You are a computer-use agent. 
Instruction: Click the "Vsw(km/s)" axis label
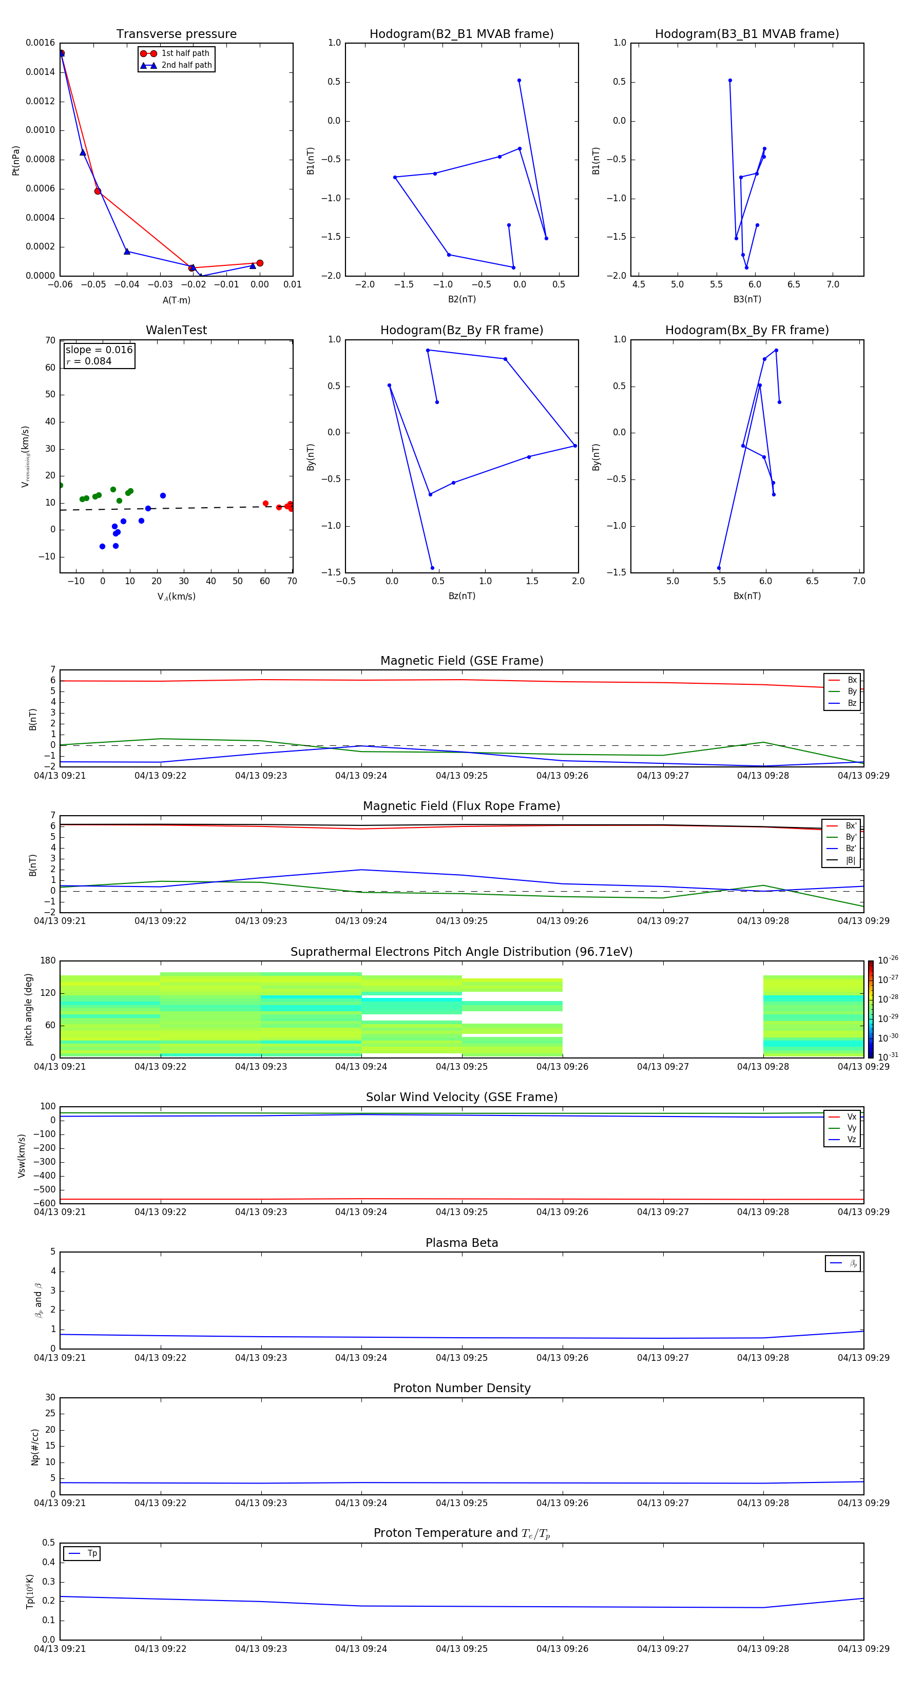tap(21, 1156)
